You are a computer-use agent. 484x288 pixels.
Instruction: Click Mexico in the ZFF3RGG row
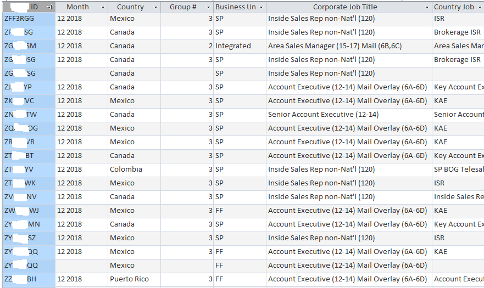pos(134,19)
